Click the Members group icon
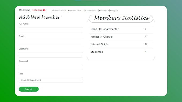Viewport: 182px width, 102px height. 85,10
